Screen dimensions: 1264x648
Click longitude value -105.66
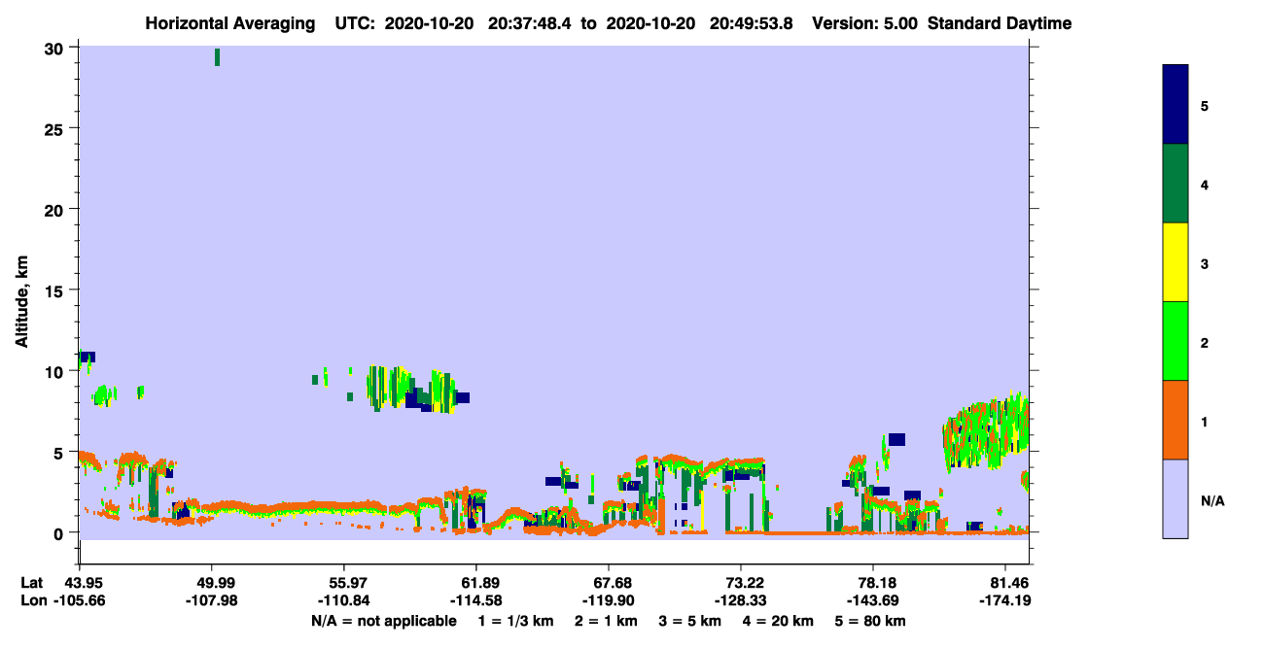click(x=80, y=600)
